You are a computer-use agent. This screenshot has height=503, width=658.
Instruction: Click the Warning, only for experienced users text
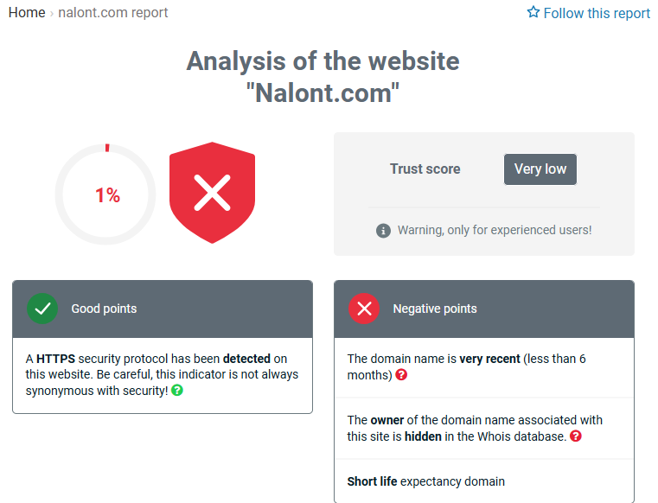[x=495, y=230]
